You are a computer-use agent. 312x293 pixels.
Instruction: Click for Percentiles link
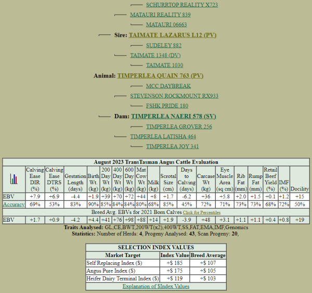(202, 212)
